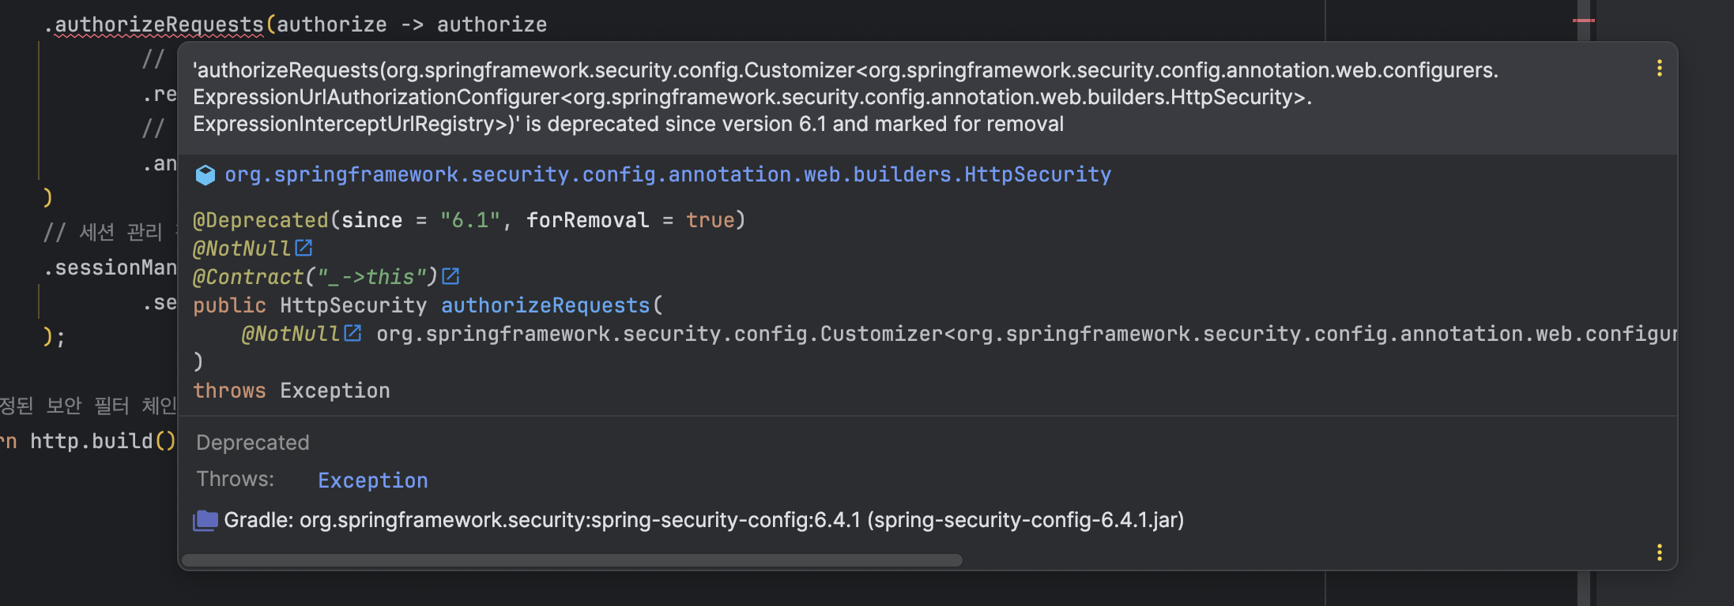Open the Exception link under Throws
Image resolution: width=1734 pixels, height=606 pixels.
(373, 481)
